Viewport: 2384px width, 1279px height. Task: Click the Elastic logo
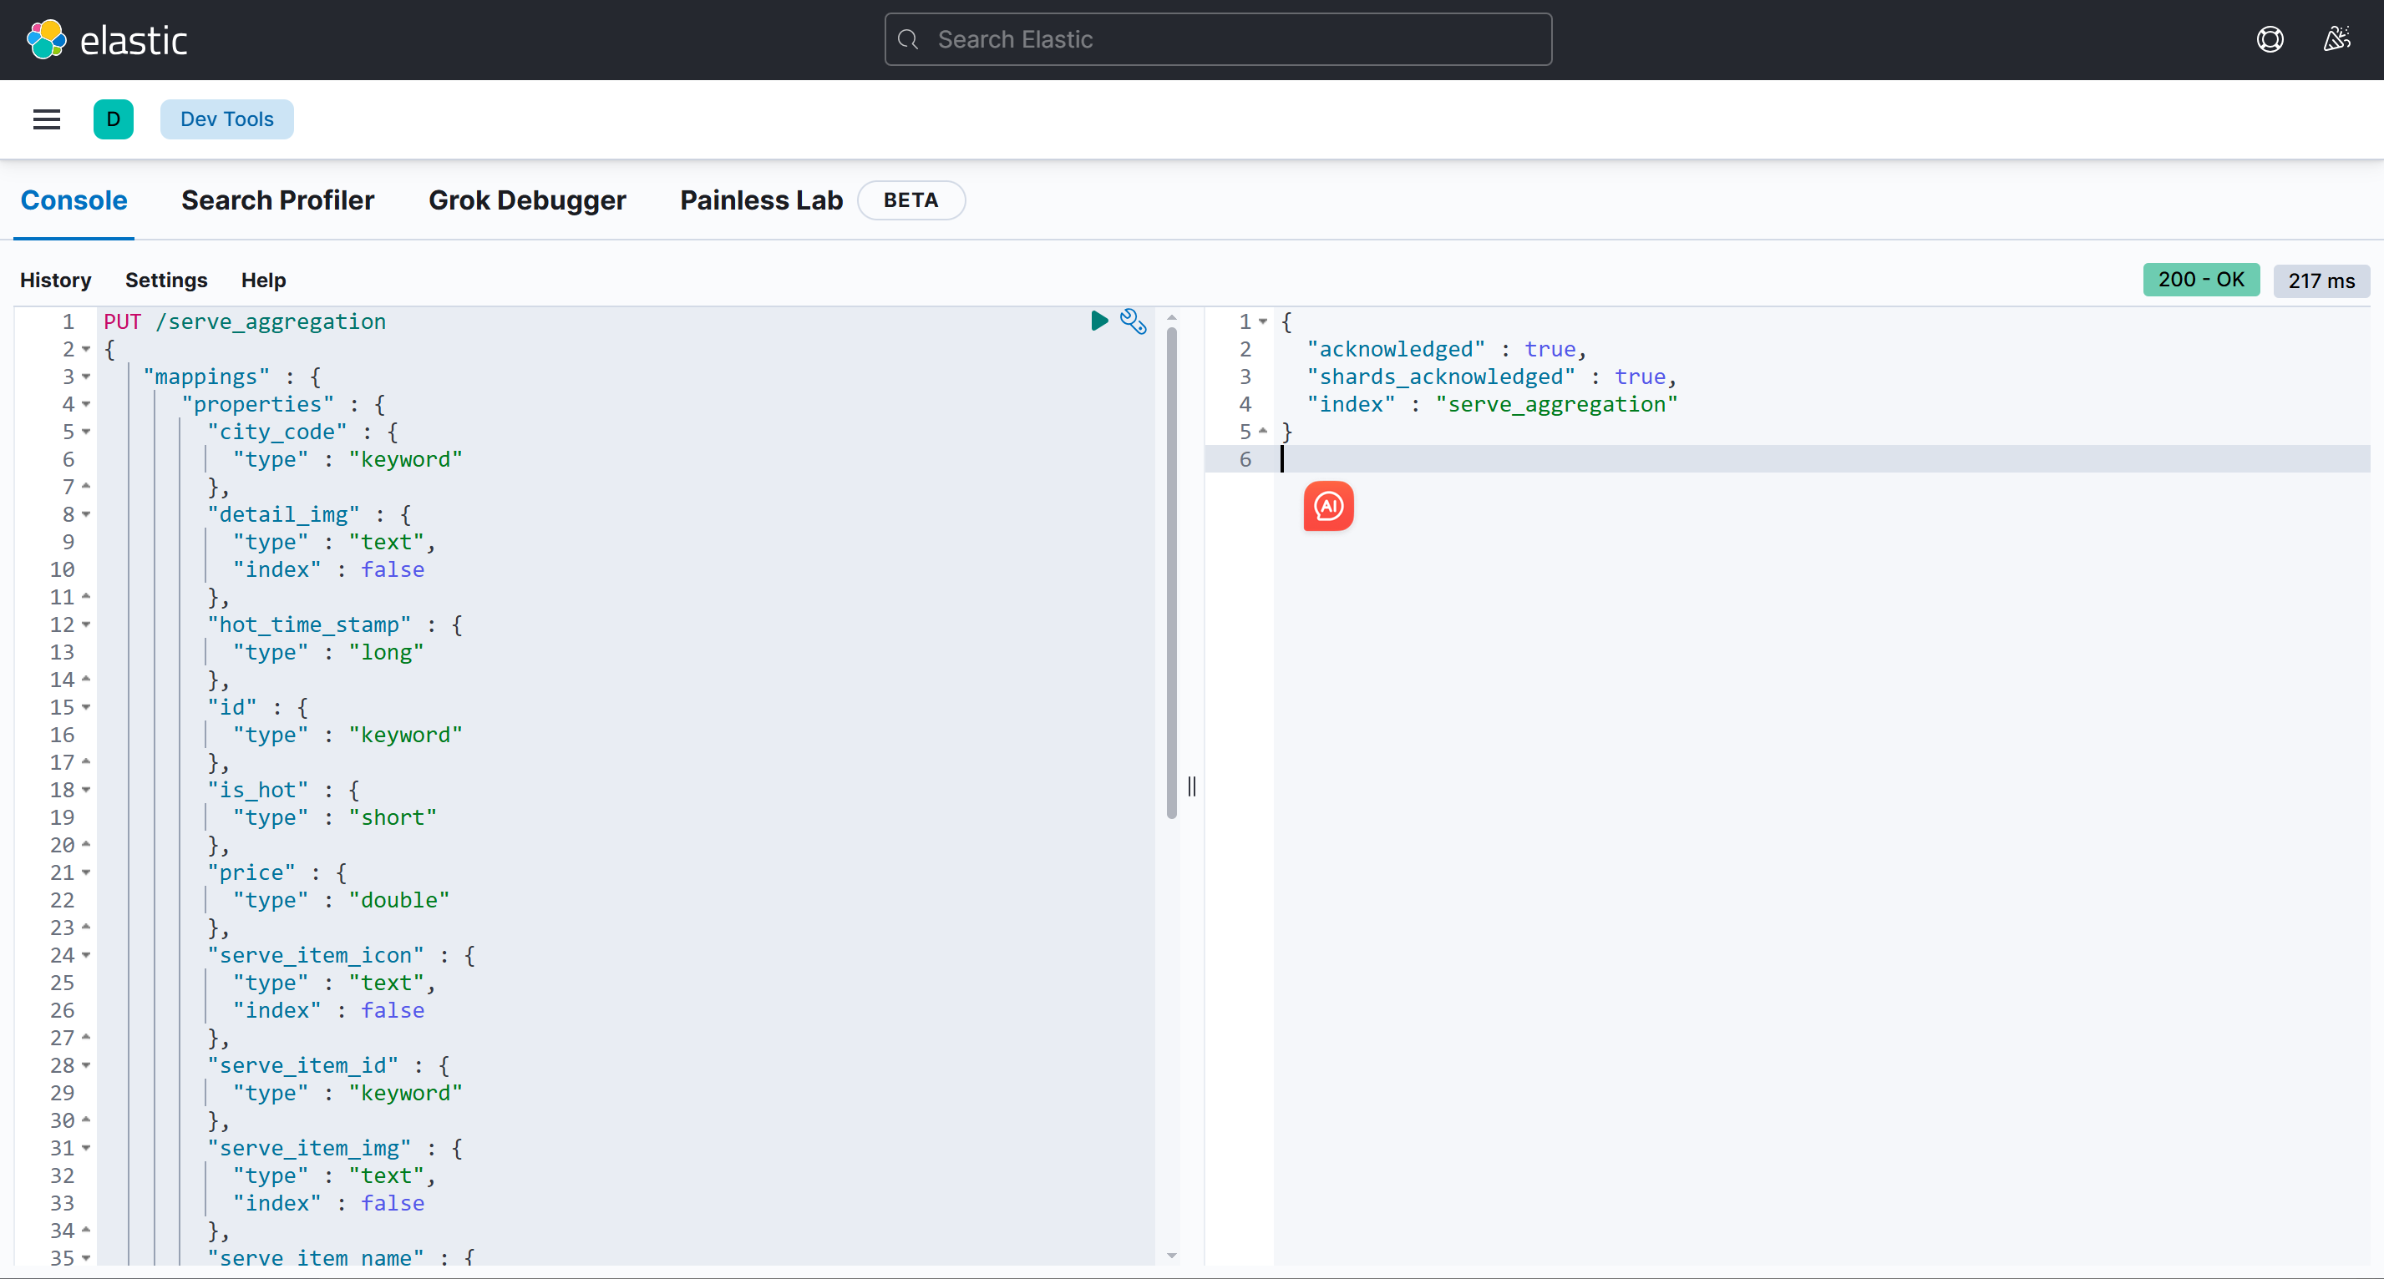point(106,40)
